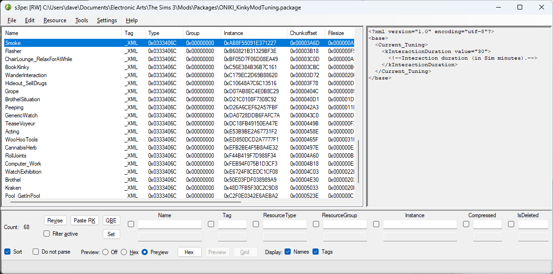Image resolution: width=553 pixels, height=274 pixels.
Task: Select the Kraken resource row
Action: pyautogui.click(x=179, y=188)
